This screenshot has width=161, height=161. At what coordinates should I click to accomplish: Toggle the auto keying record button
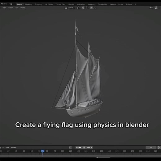click(x=70, y=147)
